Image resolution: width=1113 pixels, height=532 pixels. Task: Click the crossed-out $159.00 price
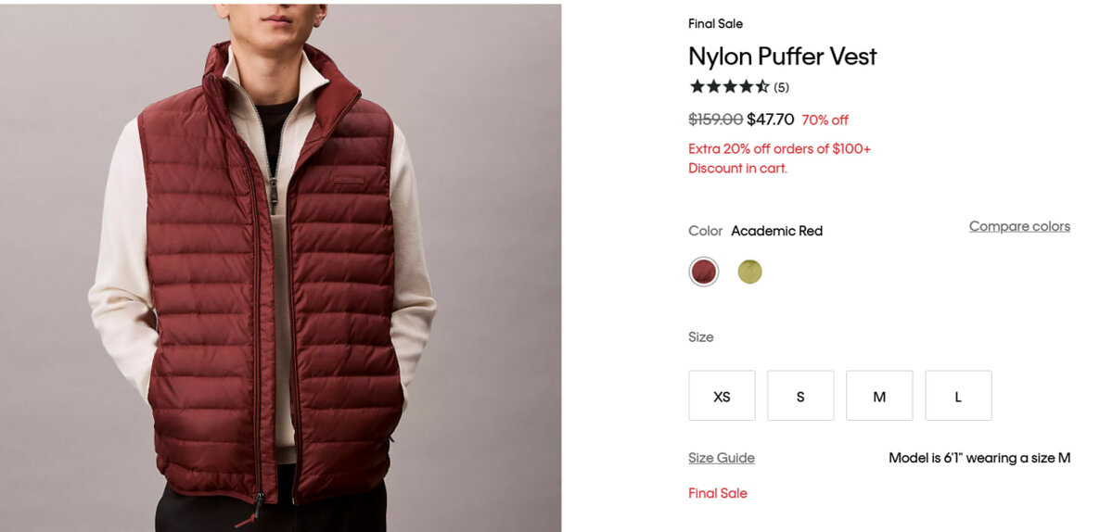click(x=715, y=120)
